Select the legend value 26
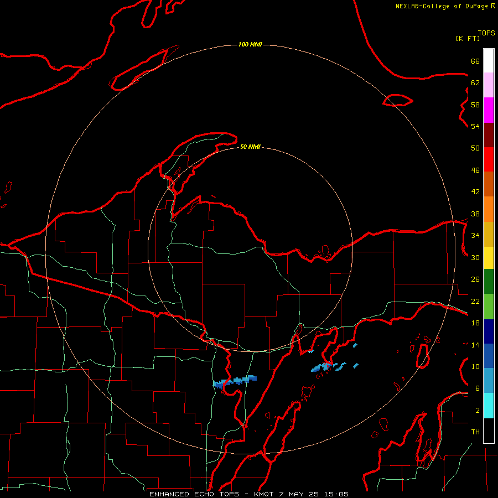Image resolution: width=498 pixels, height=498 pixels. click(475, 279)
